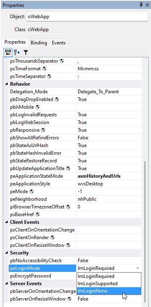Image resolution: width=151 pixels, height=307 pixels.
Task: Select the peApplicationStyle property
Action: point(30,184)
